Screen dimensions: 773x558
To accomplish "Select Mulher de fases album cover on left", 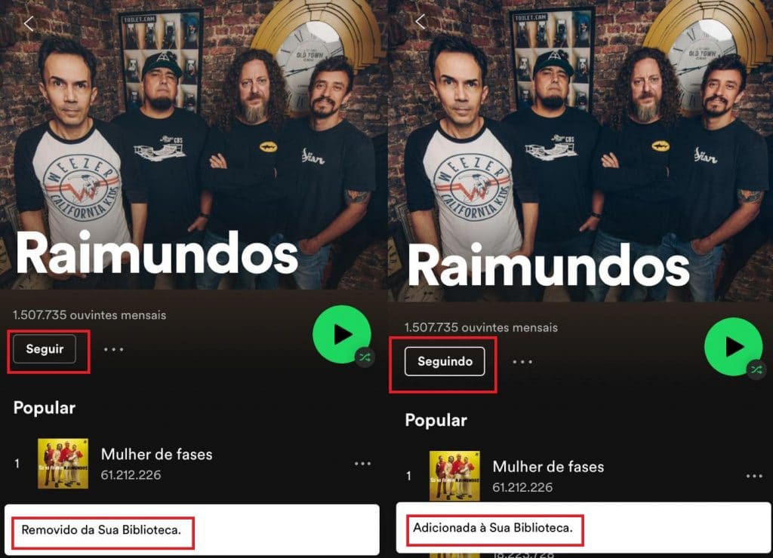I will [x=63, y=464].
